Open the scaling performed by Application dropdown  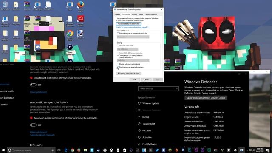[133, 60]
